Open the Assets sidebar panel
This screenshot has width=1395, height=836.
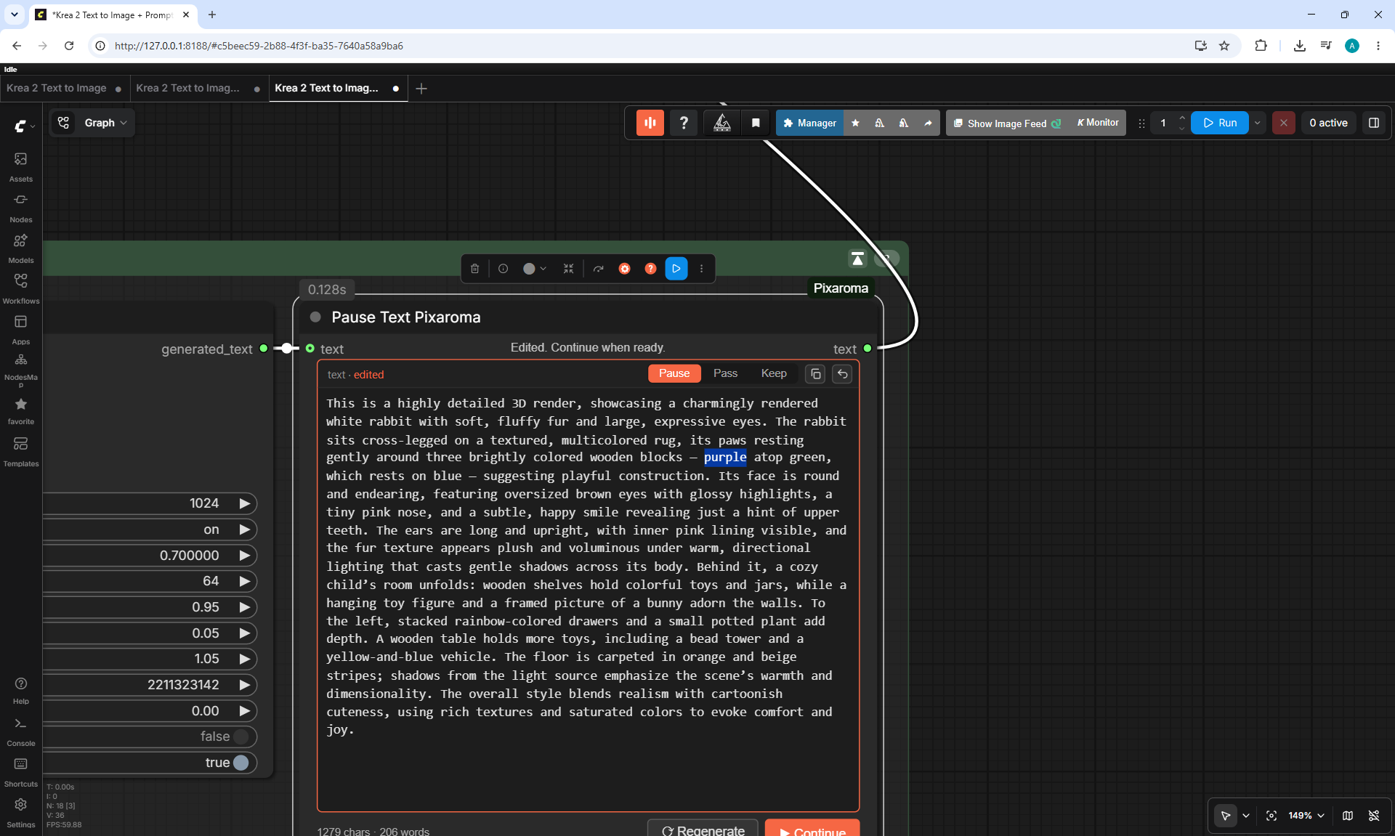(21, 166)
